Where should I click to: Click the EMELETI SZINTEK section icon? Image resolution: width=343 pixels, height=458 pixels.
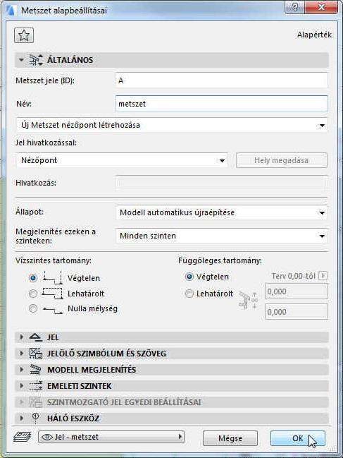click(36, 385)
